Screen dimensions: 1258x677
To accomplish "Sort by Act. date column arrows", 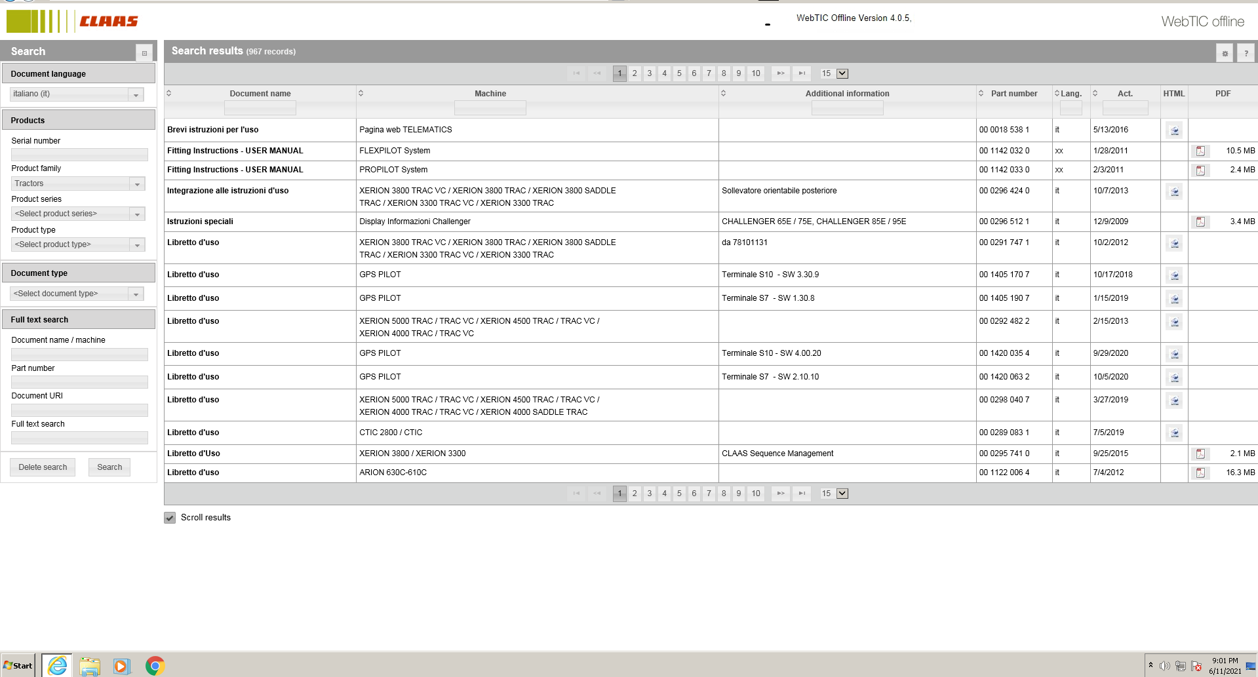I will pyautogui.click(x=1095, y=93).
